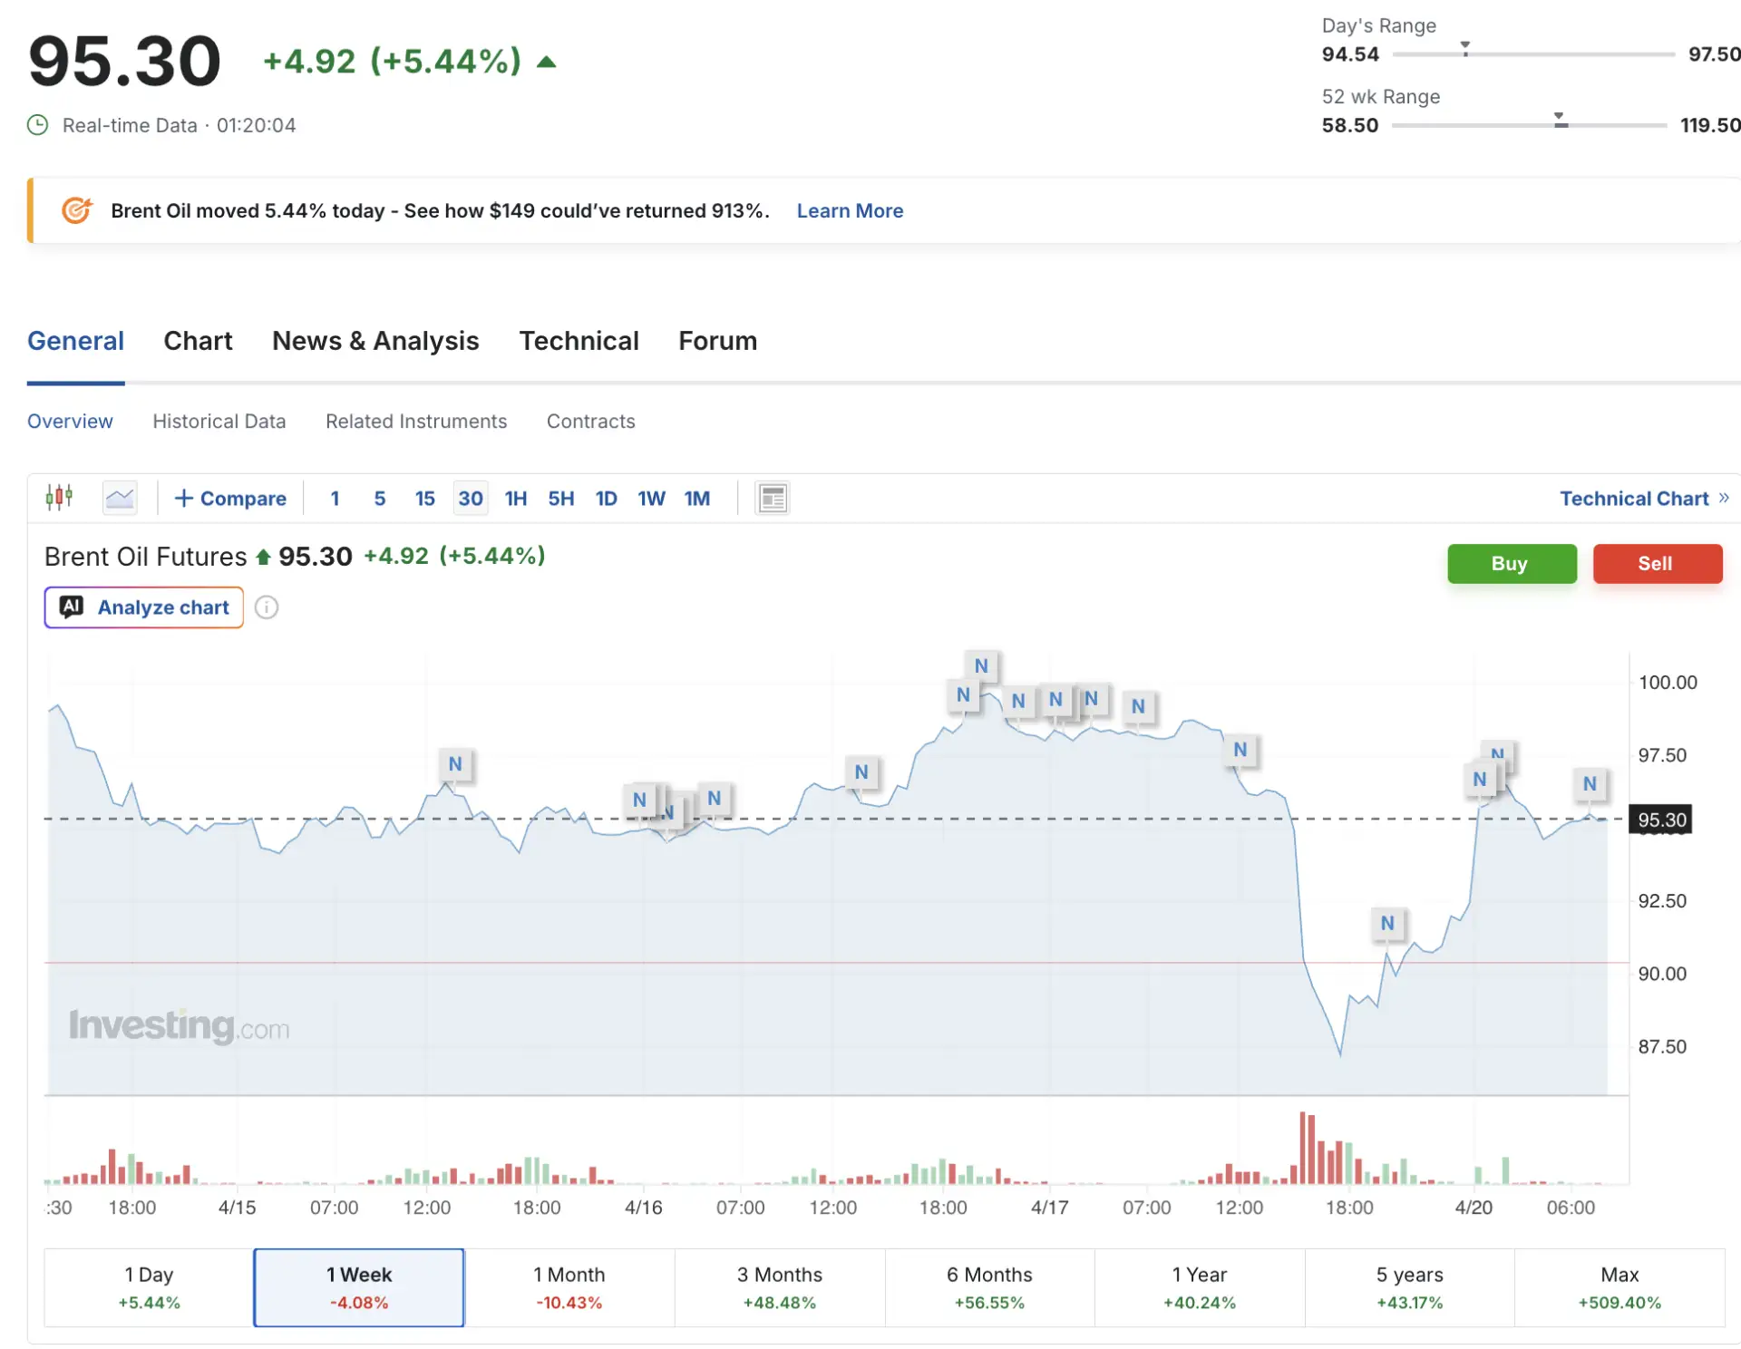Switch to Historical Data subtab
Image resolution: width=1741 pixels, height=1349 pixels.
pyautogui.click(x=219, y=422)
